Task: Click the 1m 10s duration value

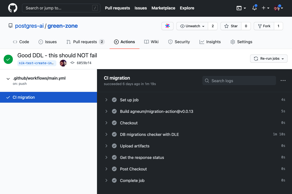Action: (x=279, y=134)
